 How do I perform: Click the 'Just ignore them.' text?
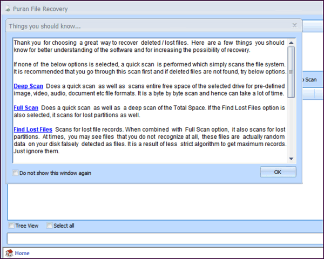37,151
